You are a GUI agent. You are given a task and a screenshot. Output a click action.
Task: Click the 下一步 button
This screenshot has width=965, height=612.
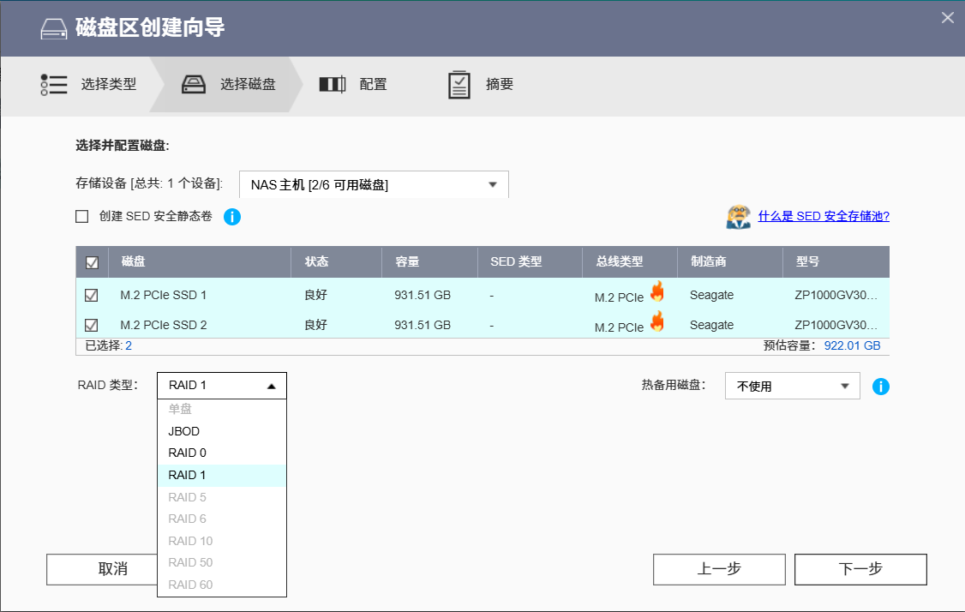[x=860, y=569]
